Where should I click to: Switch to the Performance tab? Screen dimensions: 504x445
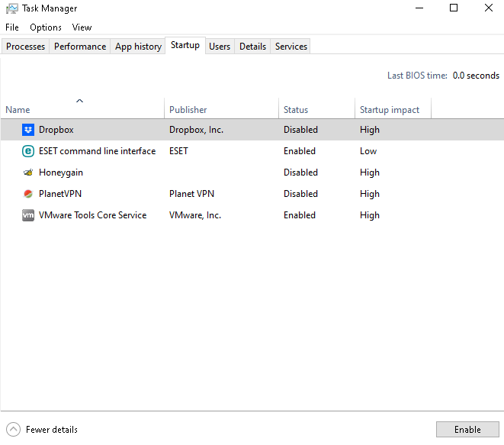[x=80, y=47]
